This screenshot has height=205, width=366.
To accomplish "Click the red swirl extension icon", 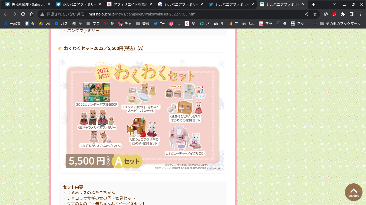I will click(x=334, y=14).
